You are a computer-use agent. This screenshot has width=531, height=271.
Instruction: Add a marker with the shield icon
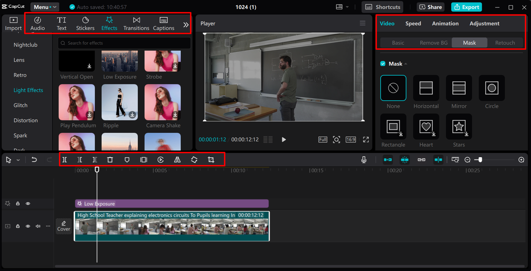(x=127, y=160)
